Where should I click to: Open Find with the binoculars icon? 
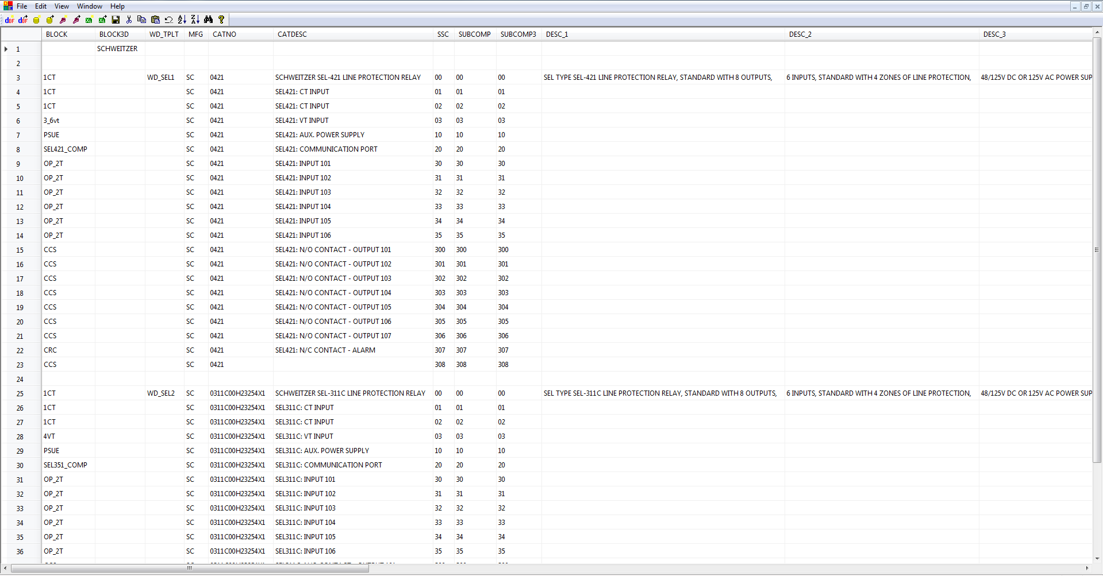click(208, 20)
